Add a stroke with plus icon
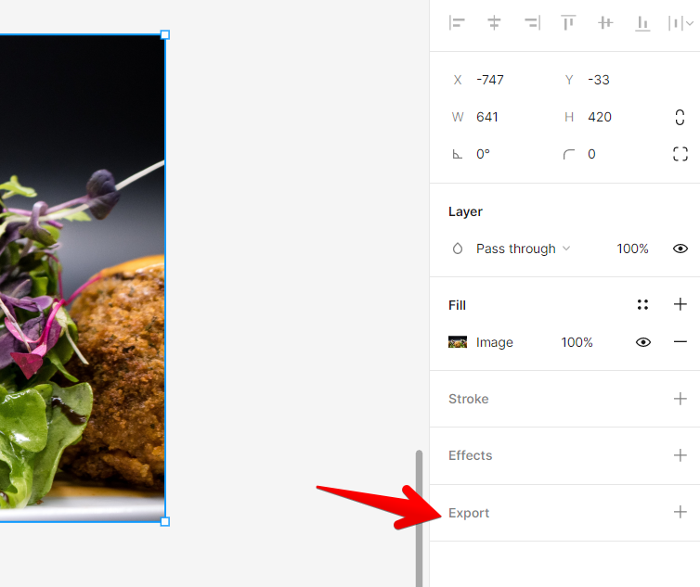Image resolution: width=700 pixels, height=587 pixels. 680,399
